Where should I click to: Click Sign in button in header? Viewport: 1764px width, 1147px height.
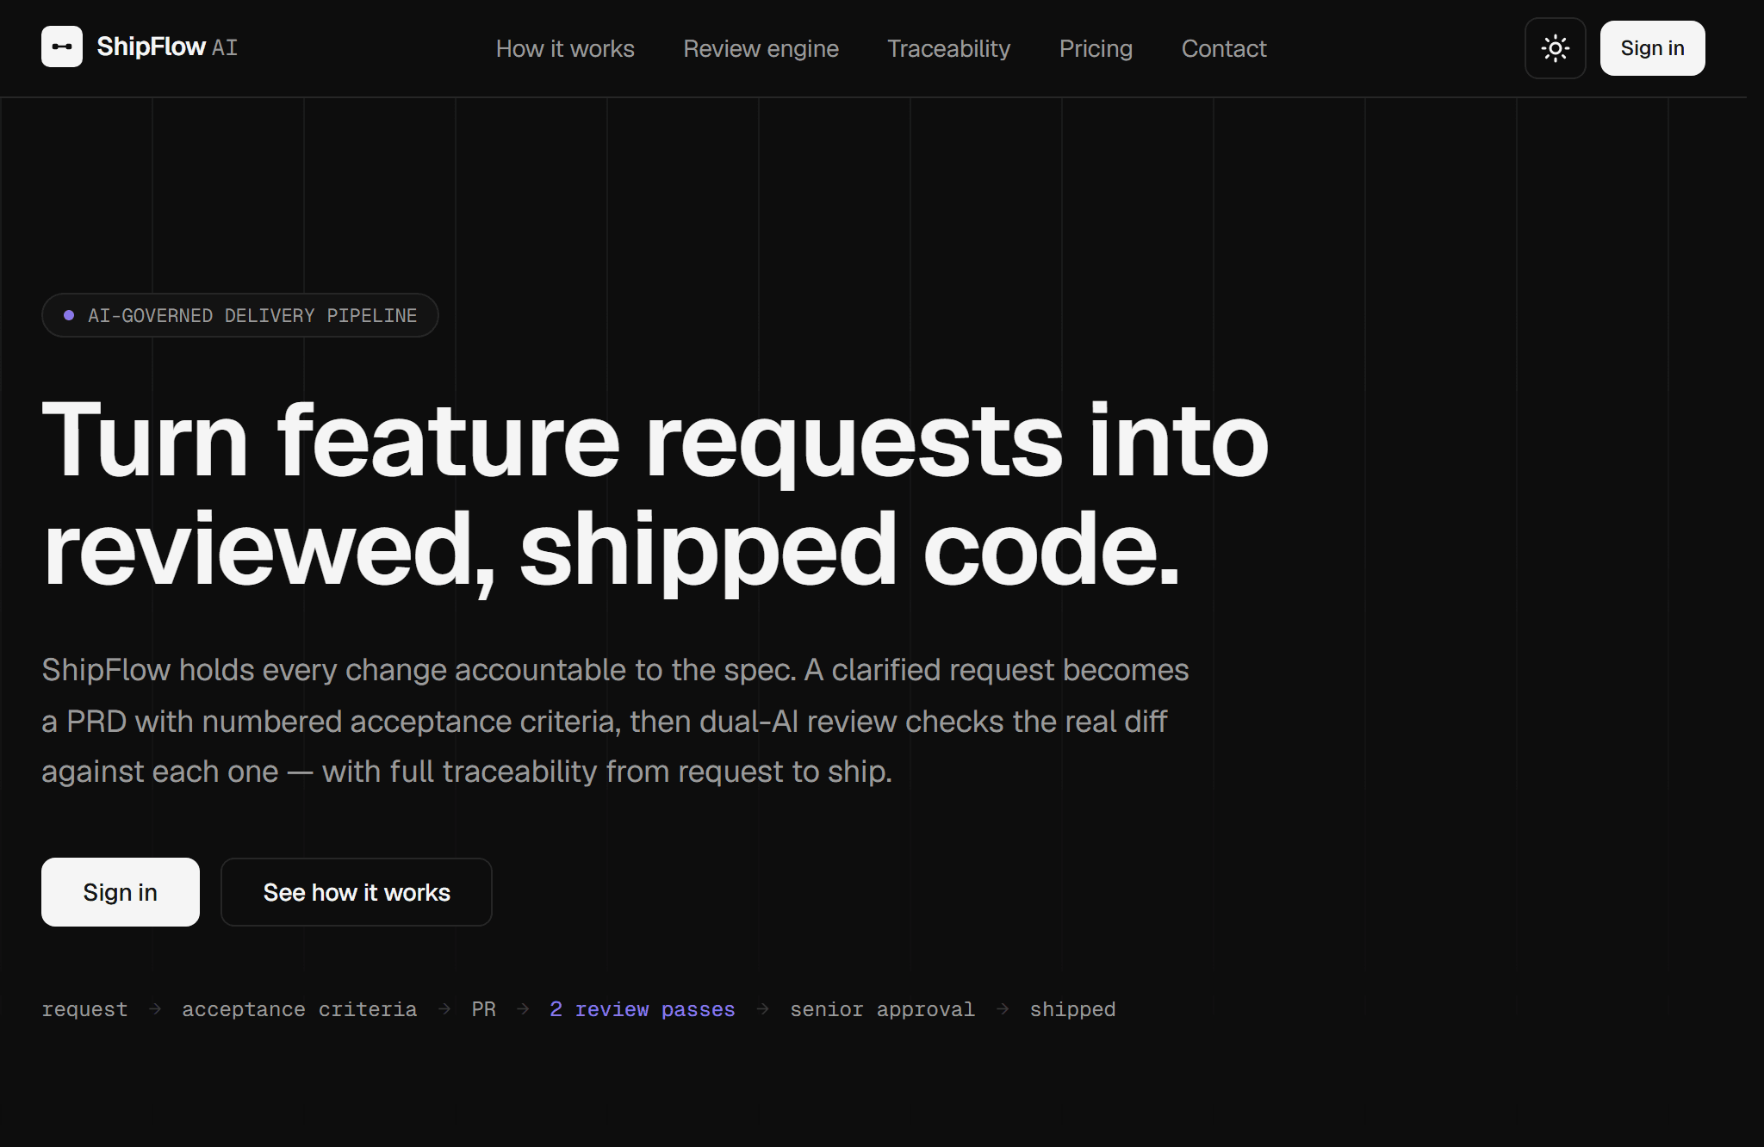tap(1652, 48)
